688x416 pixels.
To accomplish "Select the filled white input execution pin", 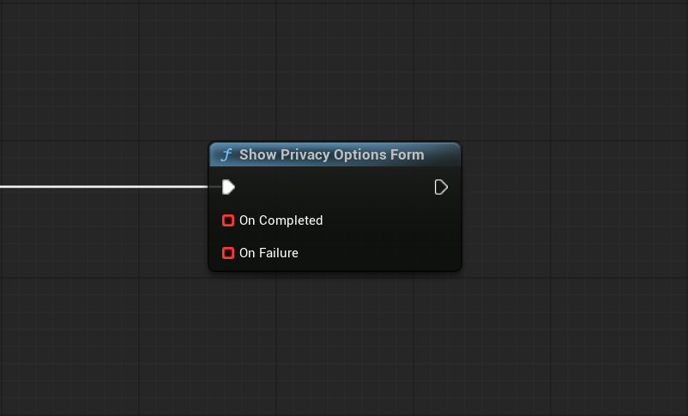I will (228, 187).
